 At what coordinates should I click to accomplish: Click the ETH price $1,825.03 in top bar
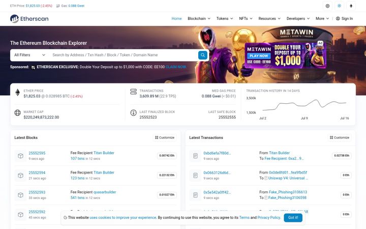(x=33, y=6)
